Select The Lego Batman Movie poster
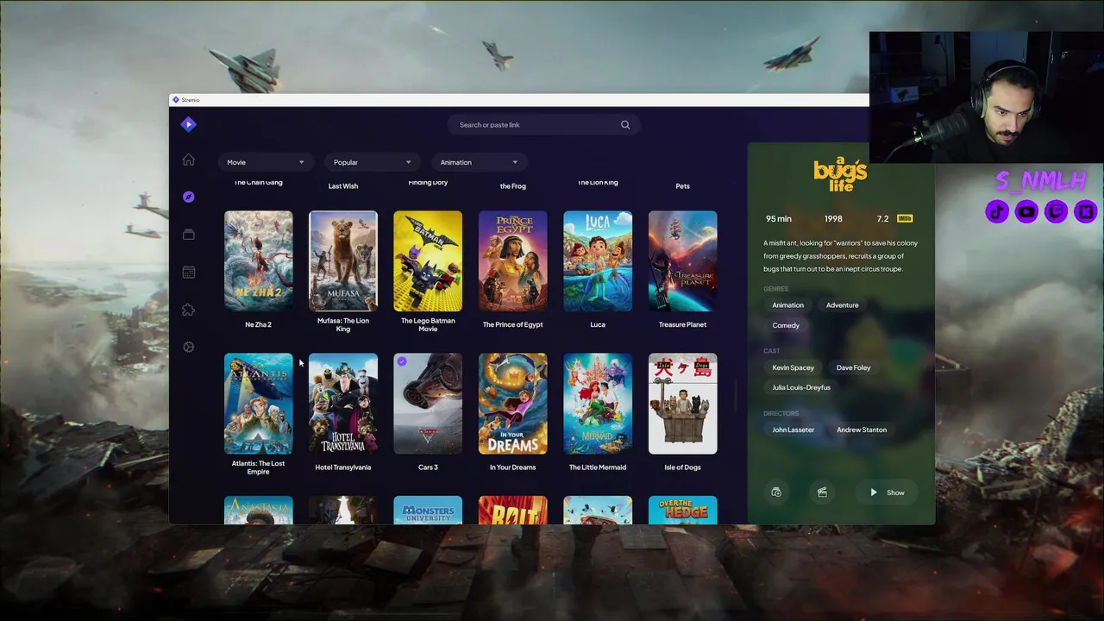 click(428, 260)
